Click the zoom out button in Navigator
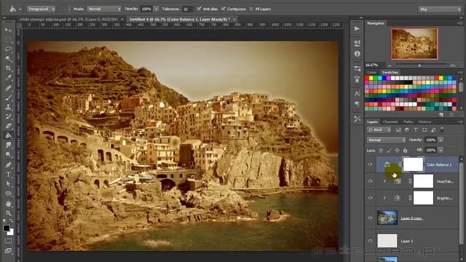This screenshot has height=262, width=466. [390, 65]
